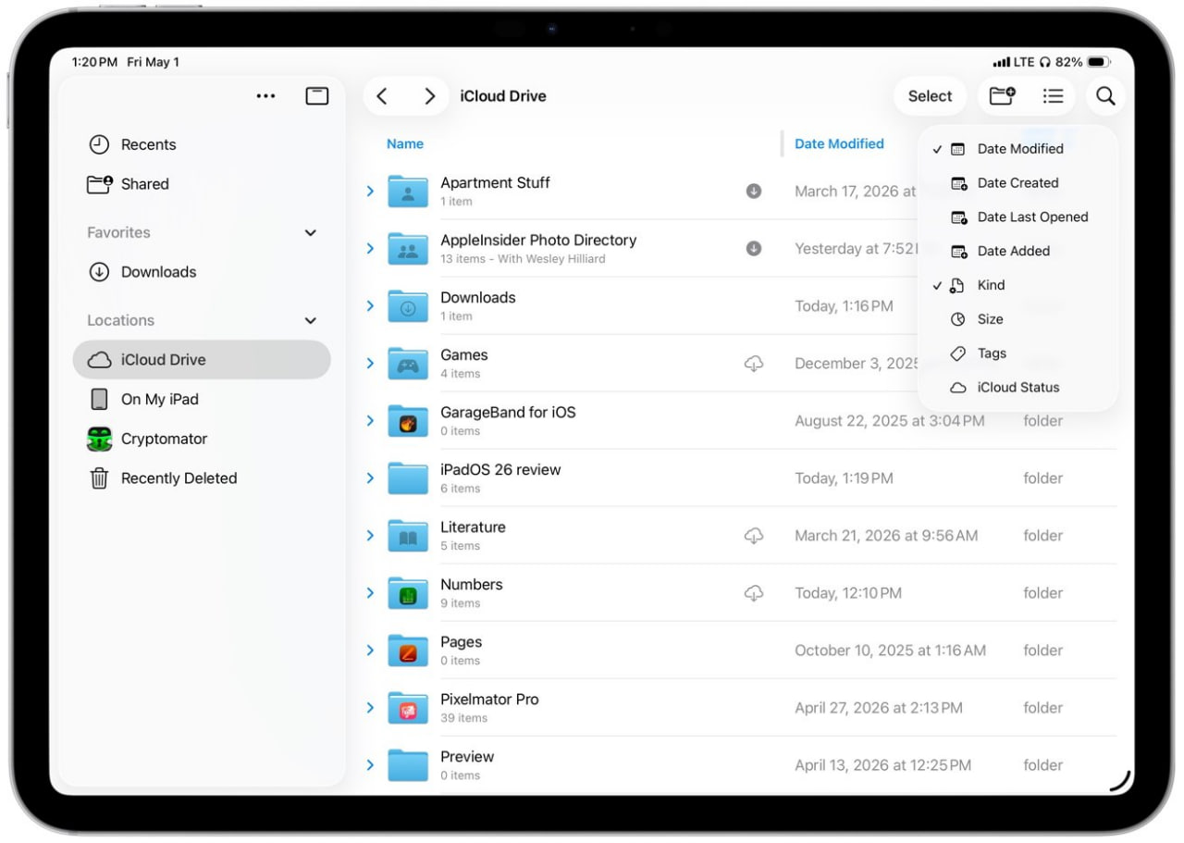Download status icon for Apartment Stuff
Image resolution: width=1184 pixels, height=843 pixels.
click(754, 191)
